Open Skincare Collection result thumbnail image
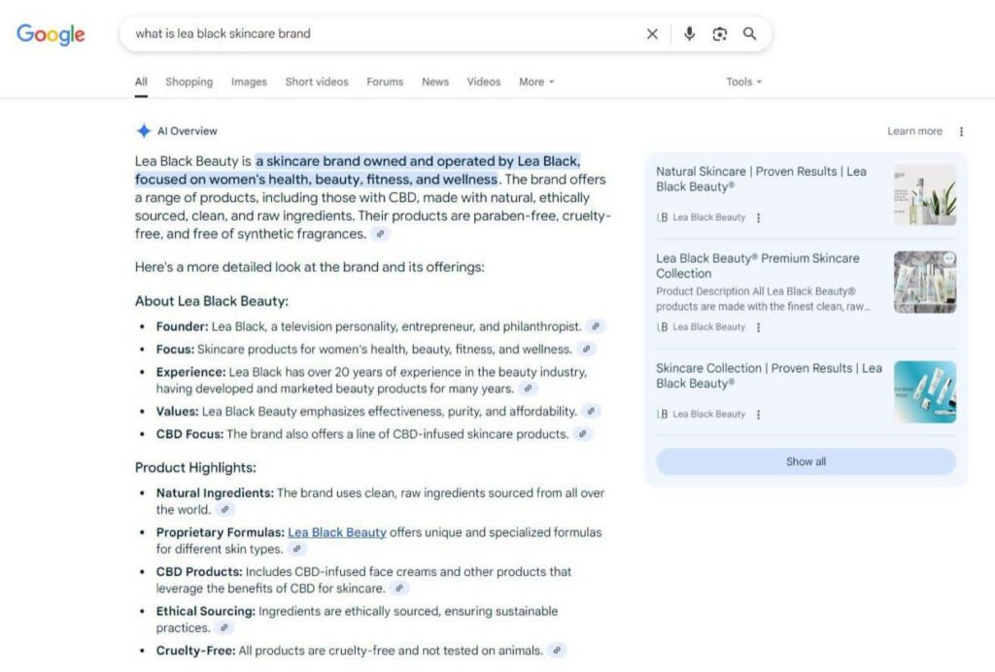 pos(924,391)
